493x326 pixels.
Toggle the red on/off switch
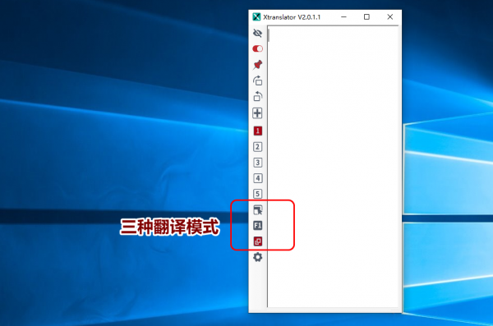tap(257, 48)
